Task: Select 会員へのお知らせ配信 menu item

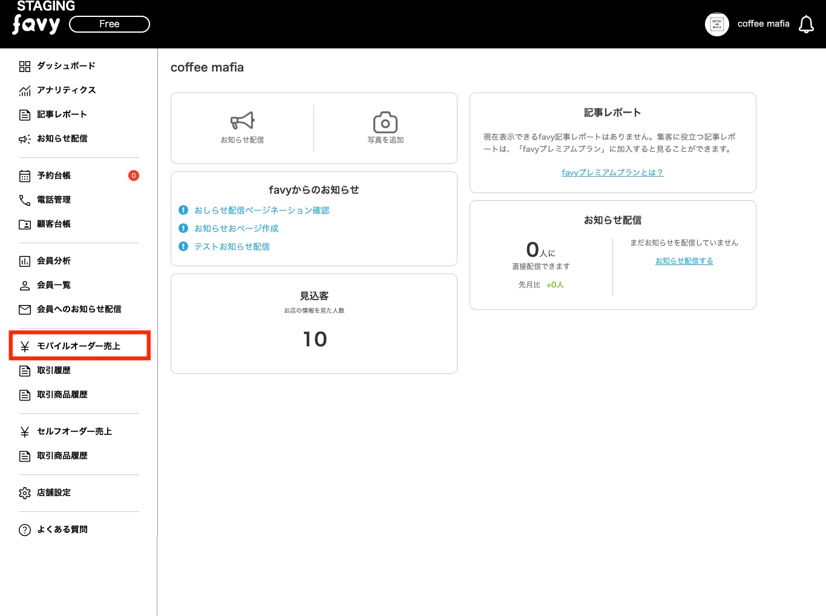Action: 79,309
